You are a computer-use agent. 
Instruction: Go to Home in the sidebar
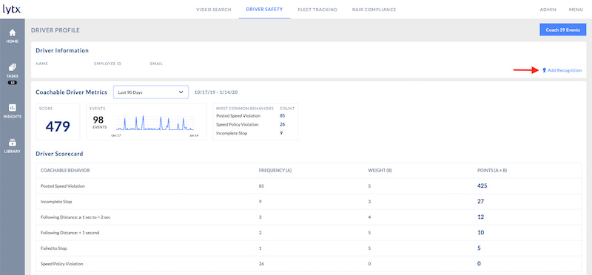(12, 35)
